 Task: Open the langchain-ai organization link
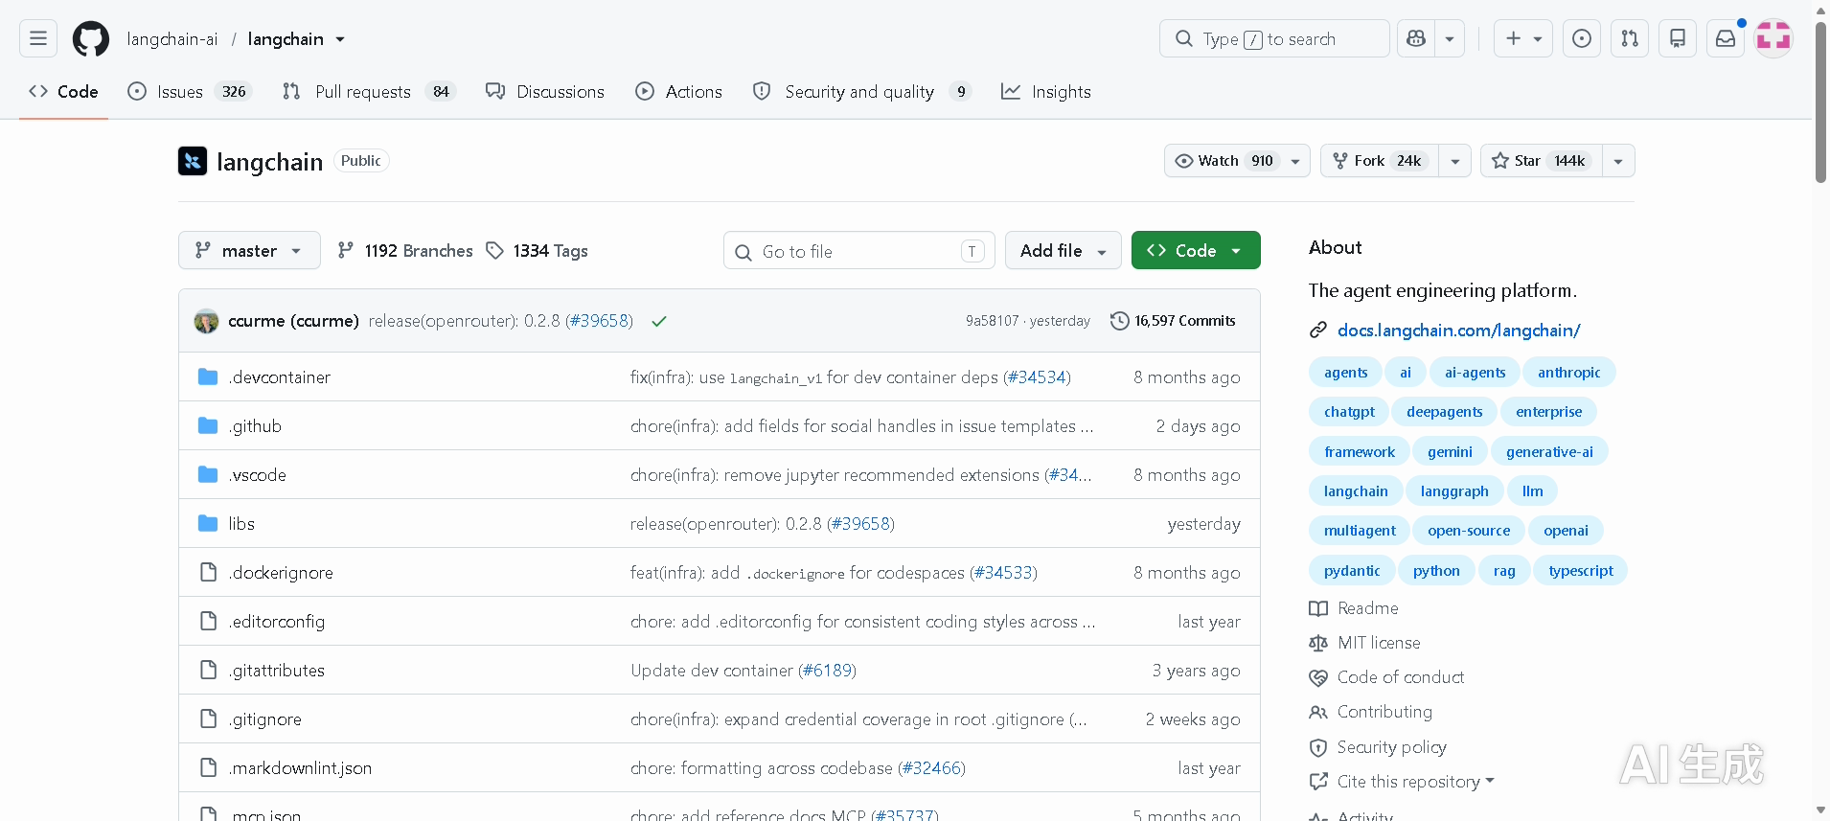coord(172,39)
